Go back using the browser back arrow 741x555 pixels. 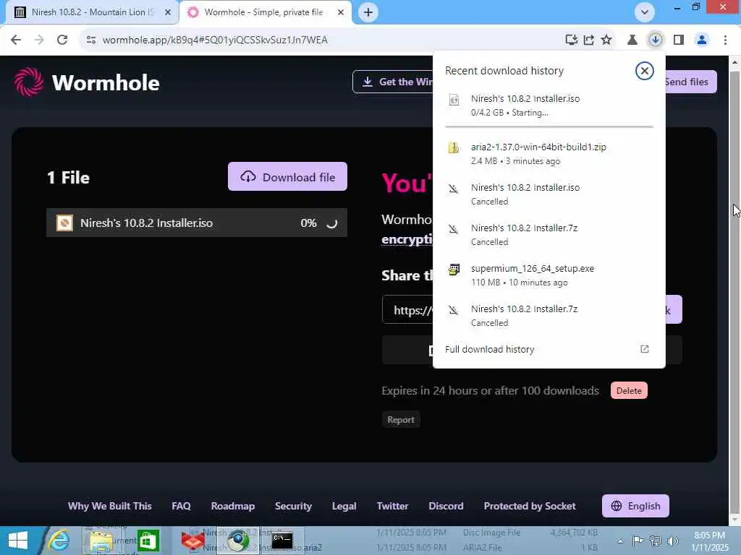coord(16,40)
